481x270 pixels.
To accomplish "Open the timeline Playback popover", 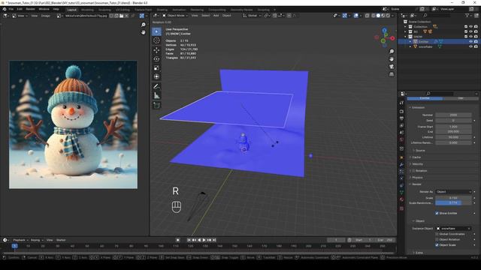I will coord(20,240).
